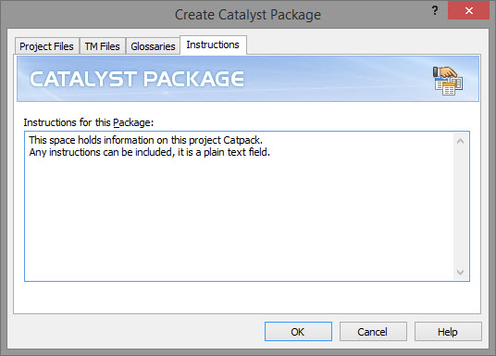
Task: Click the 'Instructions for this Package' label
Action: tap(89, 122)
